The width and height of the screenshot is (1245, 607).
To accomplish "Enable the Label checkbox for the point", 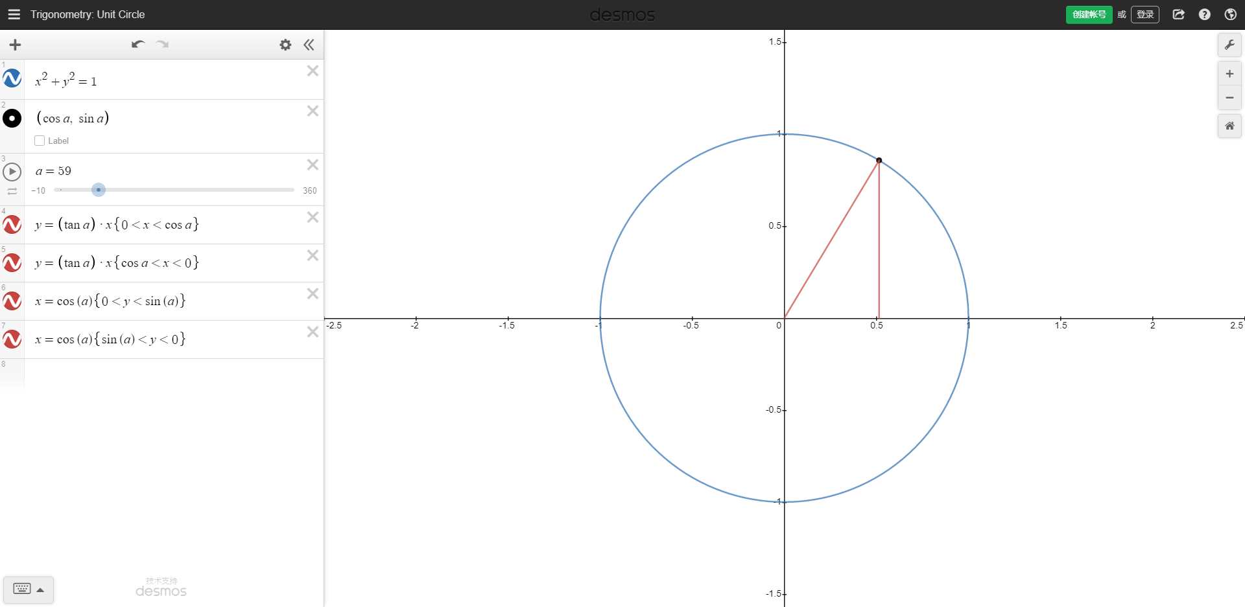I will (40, 141).
